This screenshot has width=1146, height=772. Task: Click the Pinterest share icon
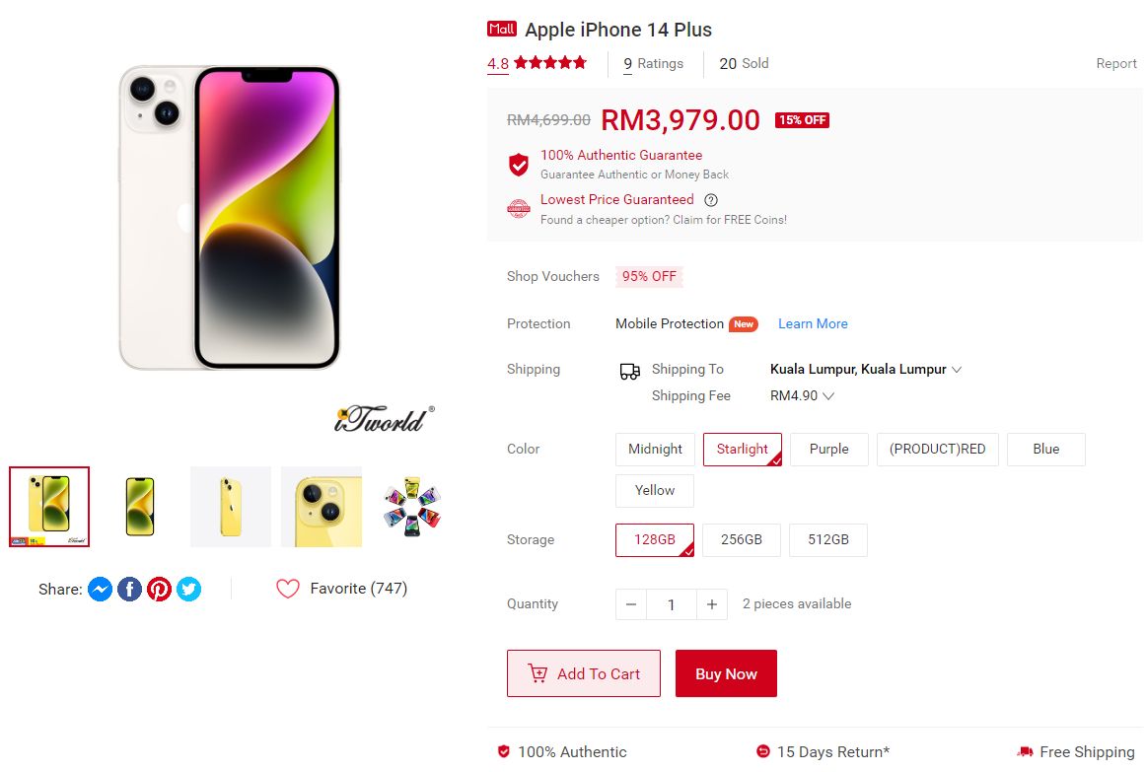(159, 589)
